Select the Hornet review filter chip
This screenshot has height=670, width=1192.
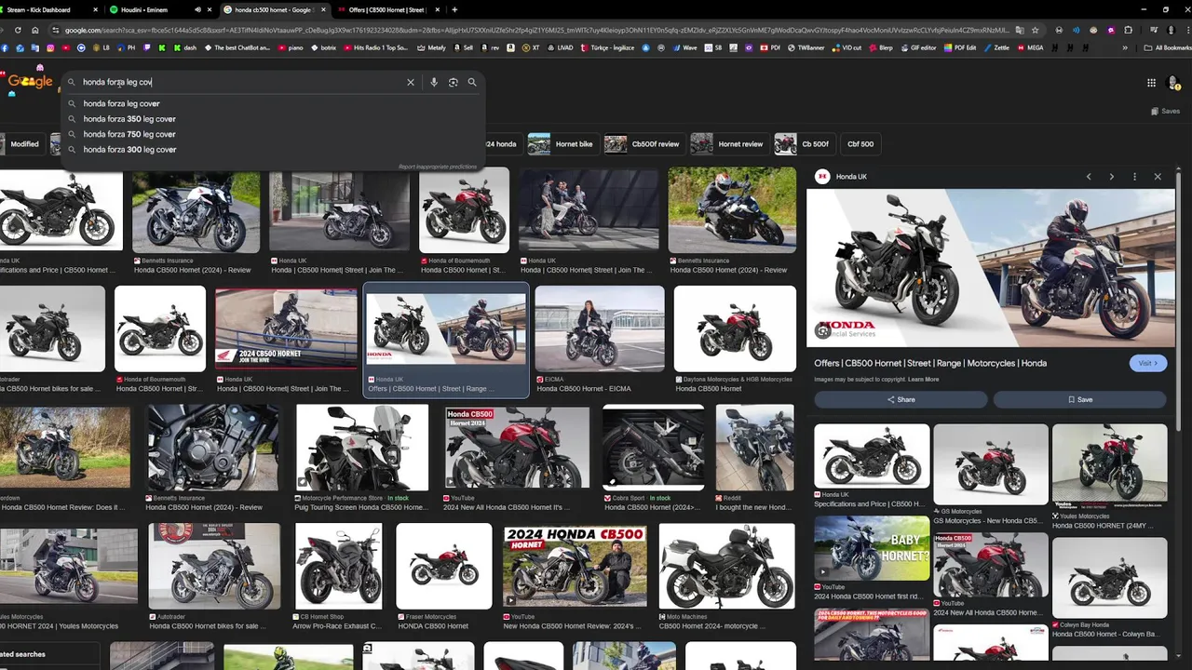pos(728,144)
